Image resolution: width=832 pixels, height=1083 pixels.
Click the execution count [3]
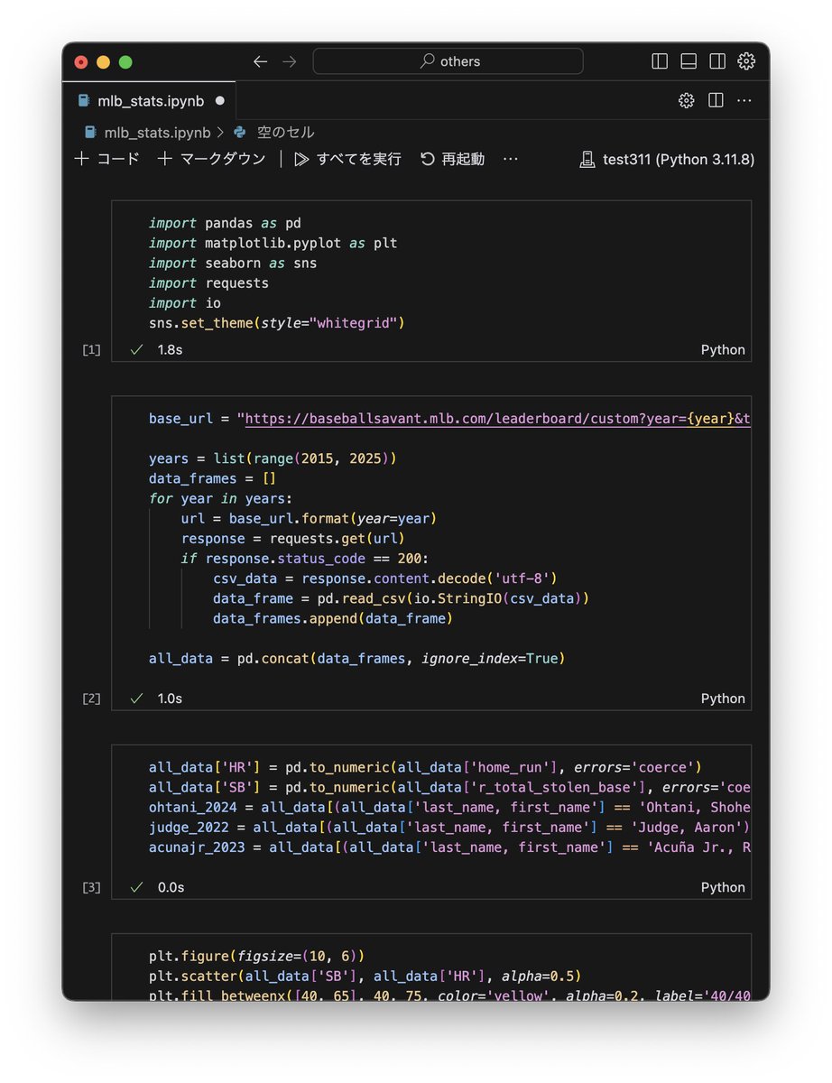pos(91,887)
